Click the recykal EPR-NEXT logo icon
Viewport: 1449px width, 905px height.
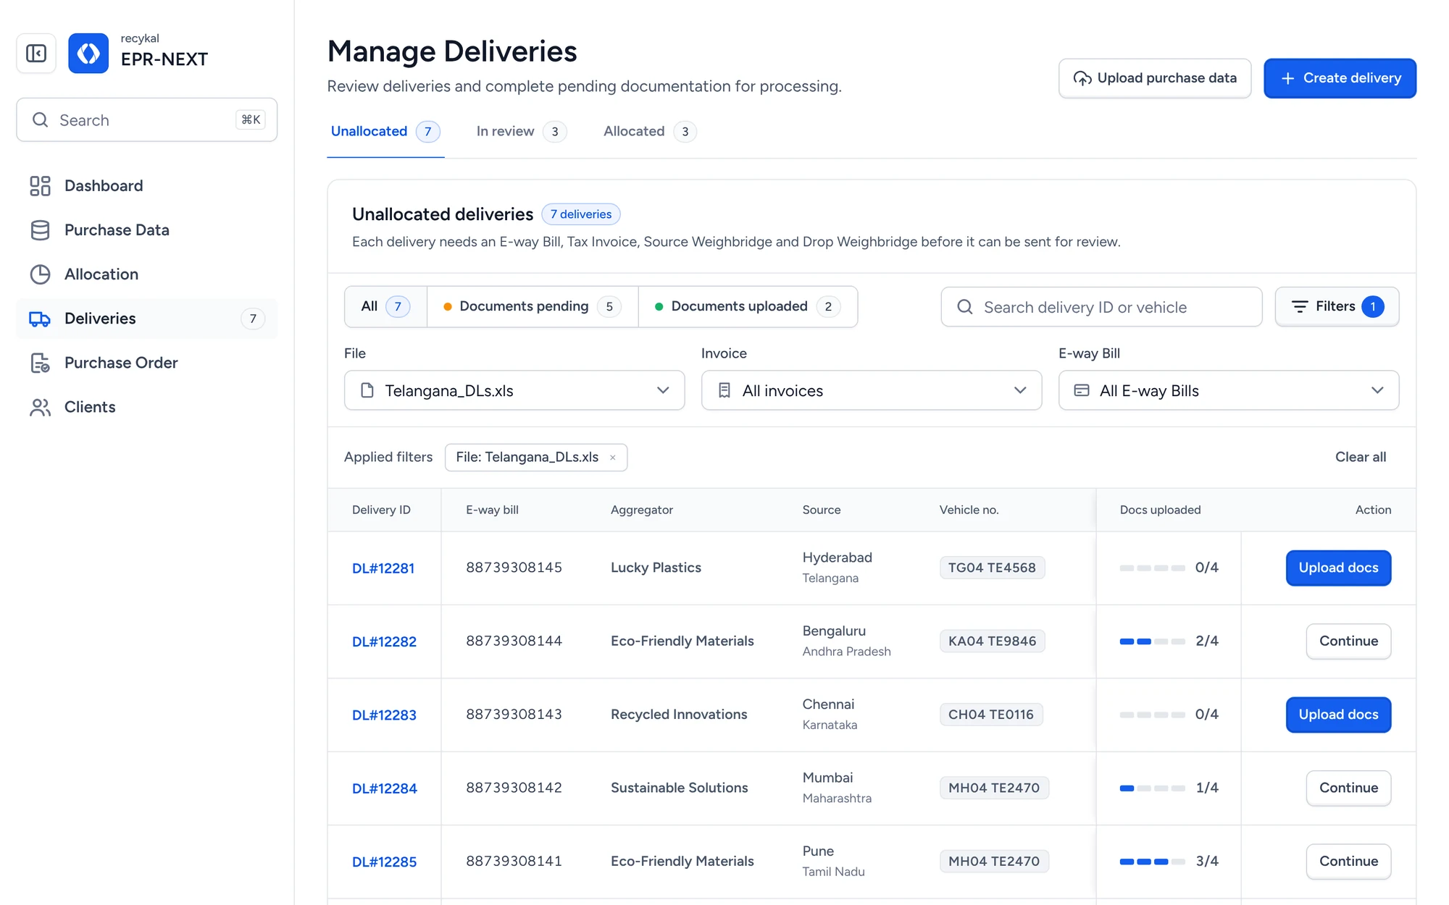click(88, 53)
